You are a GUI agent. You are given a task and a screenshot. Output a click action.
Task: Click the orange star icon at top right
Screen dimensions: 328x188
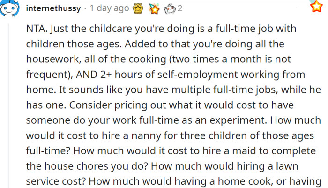pos(316,7)
